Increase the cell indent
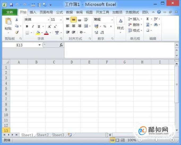This screenshot has width=181, height=145. (x=74, y=32)
